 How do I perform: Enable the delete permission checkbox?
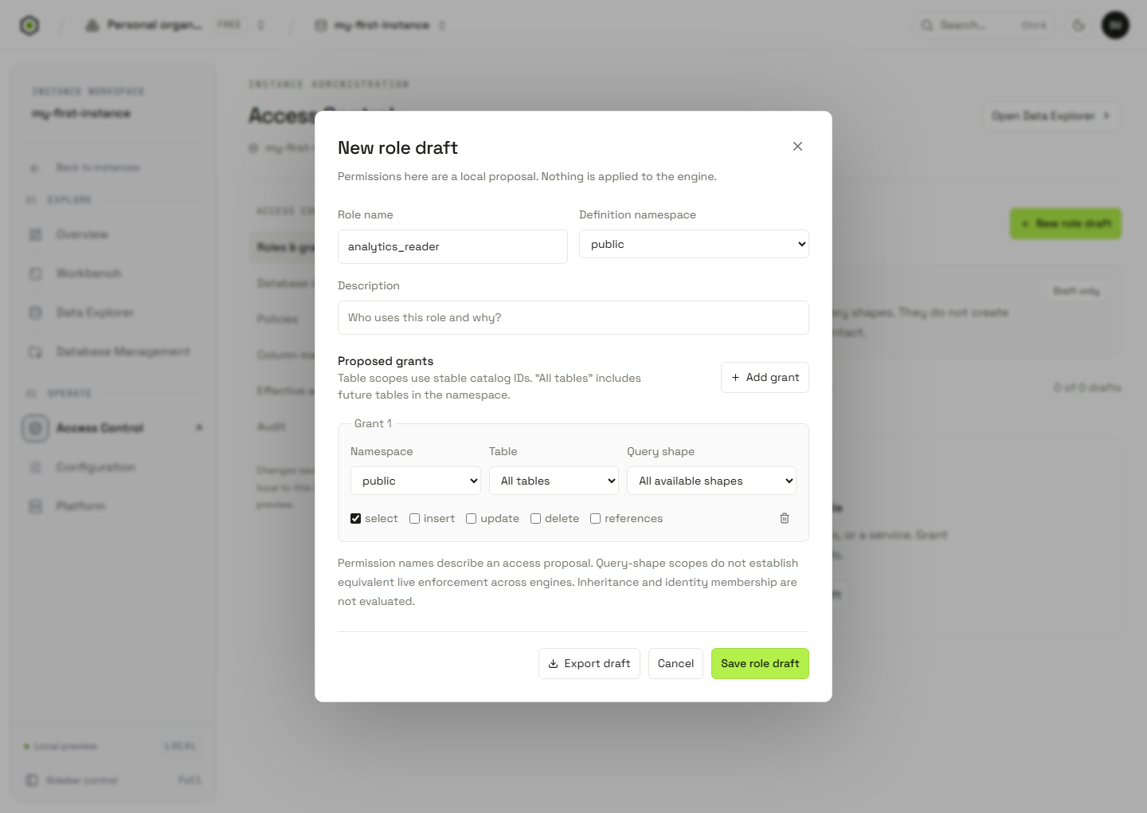coord(536,518)
